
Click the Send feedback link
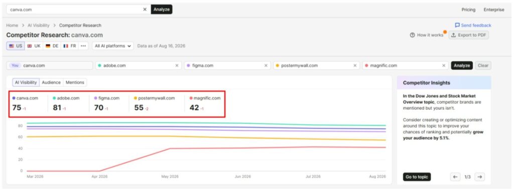tap(473, 25)
